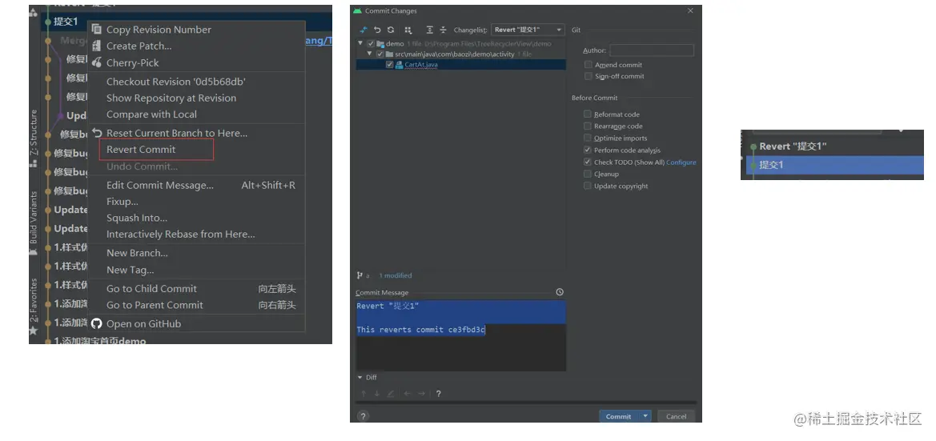
Task: Click the Rollback icon in commit toolbar
Action: tap(377, 30)
